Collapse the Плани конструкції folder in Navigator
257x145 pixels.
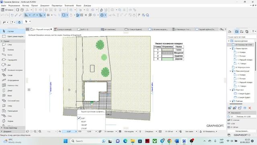click(x=230, y=71)
